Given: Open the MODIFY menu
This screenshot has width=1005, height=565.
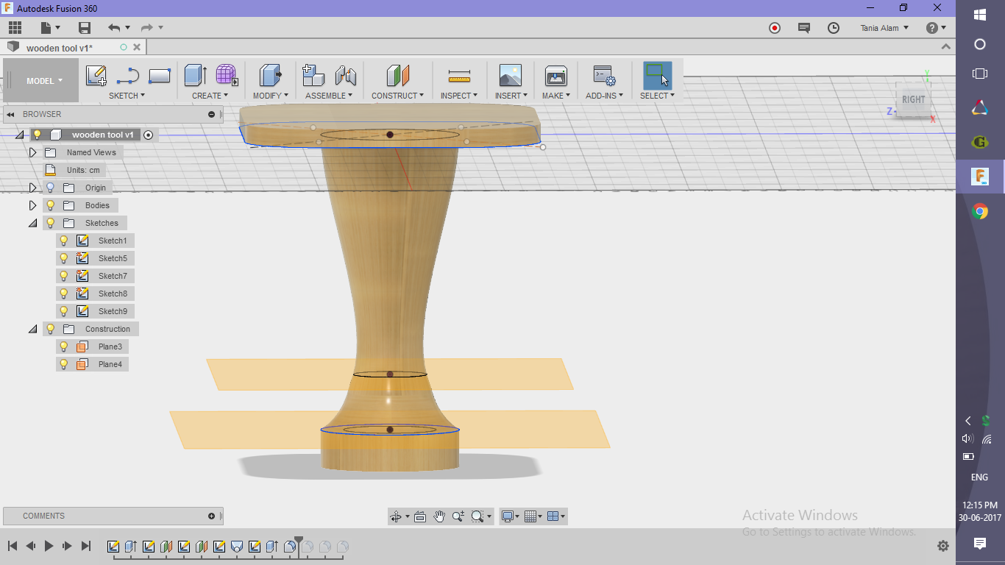Looking at the screenshot, I should click(270, 96).
